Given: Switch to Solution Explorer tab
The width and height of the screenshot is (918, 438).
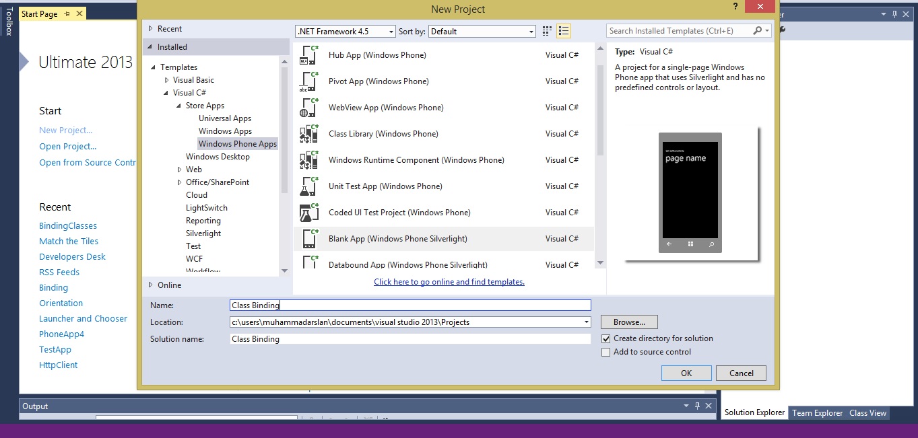Looking at the screenshot, I should click(x=754, y=413).
